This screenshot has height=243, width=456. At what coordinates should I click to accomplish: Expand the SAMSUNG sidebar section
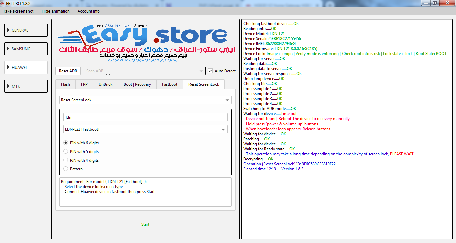point(26,49)
